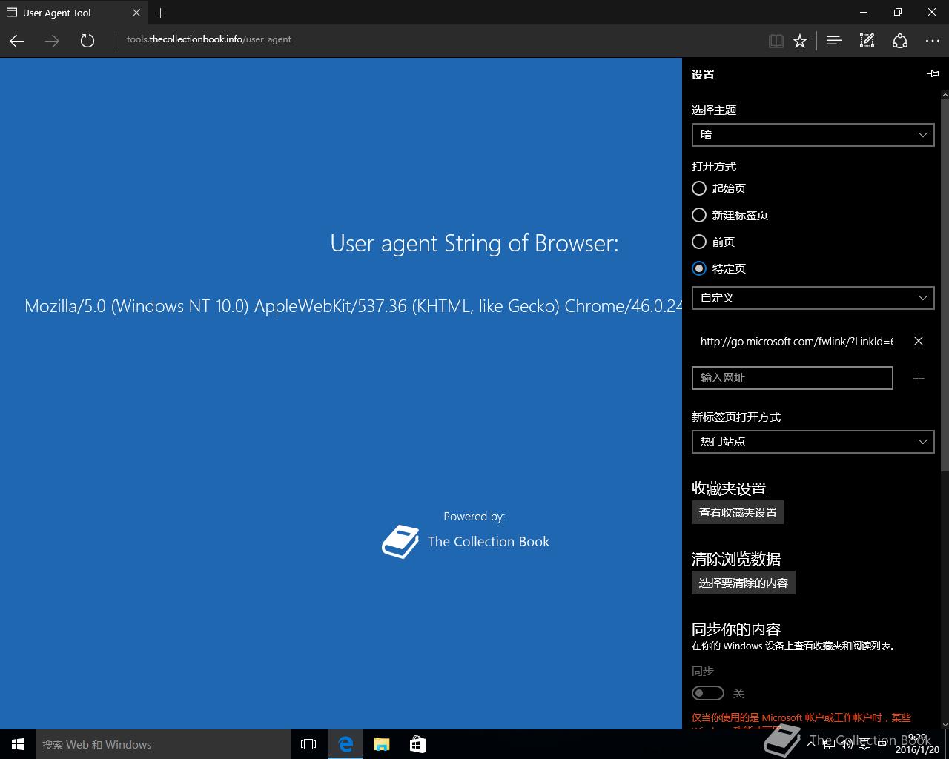The width and height of the screenshot is (949, 759).
Task: Click The Collection Book link
Action: pyautogui.click(x=489, y=542)
